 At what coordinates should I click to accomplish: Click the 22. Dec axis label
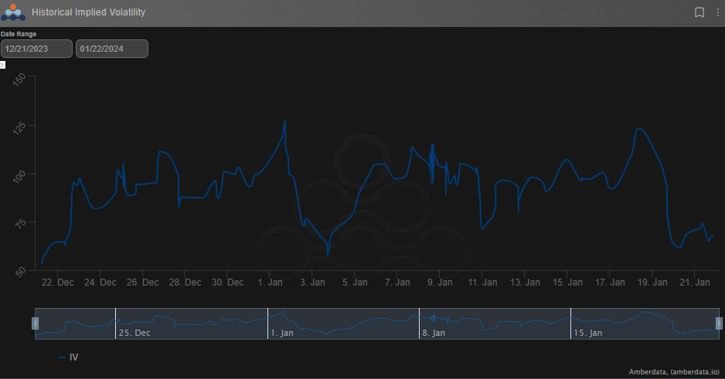click(x=58, y=283)
